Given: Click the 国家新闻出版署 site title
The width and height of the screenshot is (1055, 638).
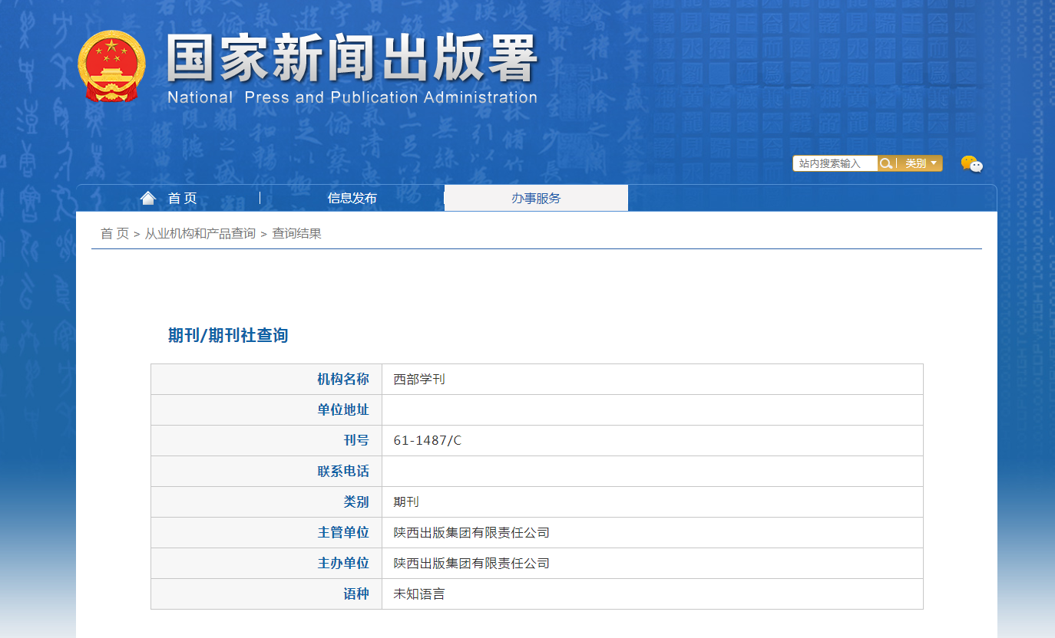Looking at the screenshot, I should 352,60.
